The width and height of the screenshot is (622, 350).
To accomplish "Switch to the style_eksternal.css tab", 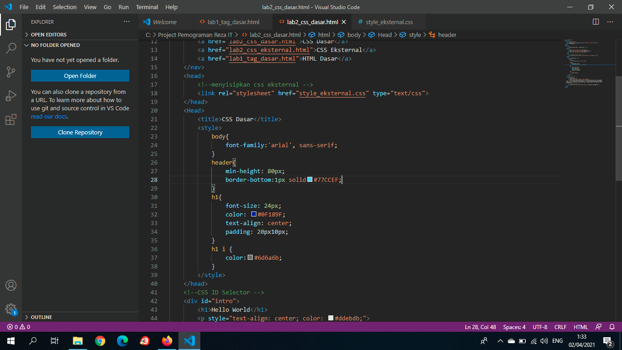I will pos(389,22).
